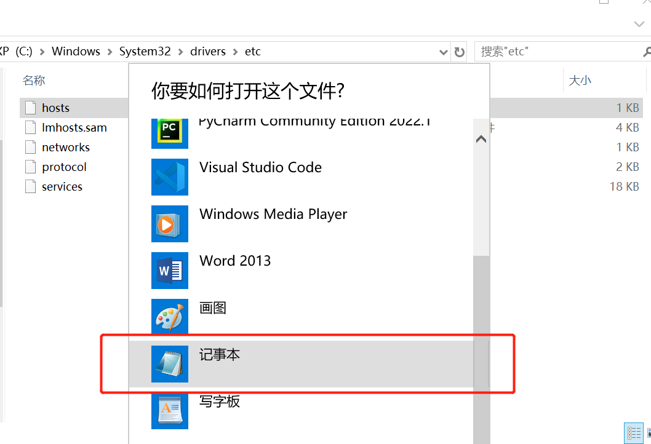This screenshot has height=444, width=651.
Task: Select the 画图 paint icon
Action: pyautogui.click(x=170, y=316)
